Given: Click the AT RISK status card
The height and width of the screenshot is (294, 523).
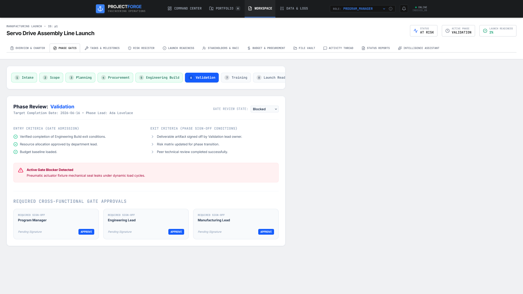Looking at the screenshot, I should 424,31.
